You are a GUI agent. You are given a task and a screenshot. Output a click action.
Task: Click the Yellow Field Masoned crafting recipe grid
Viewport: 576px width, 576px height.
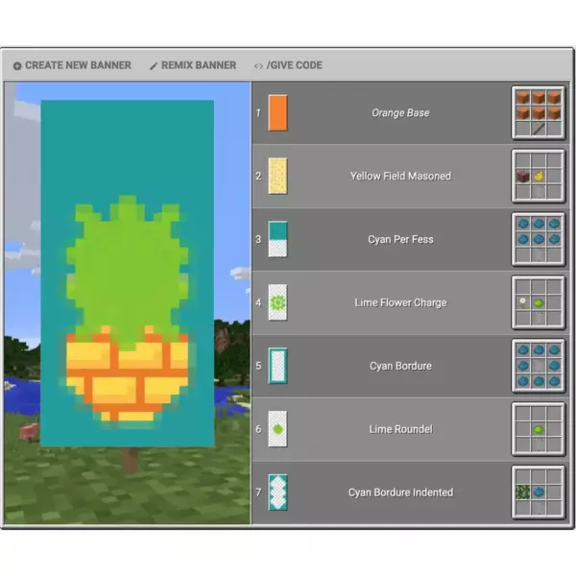click(539, 176)
